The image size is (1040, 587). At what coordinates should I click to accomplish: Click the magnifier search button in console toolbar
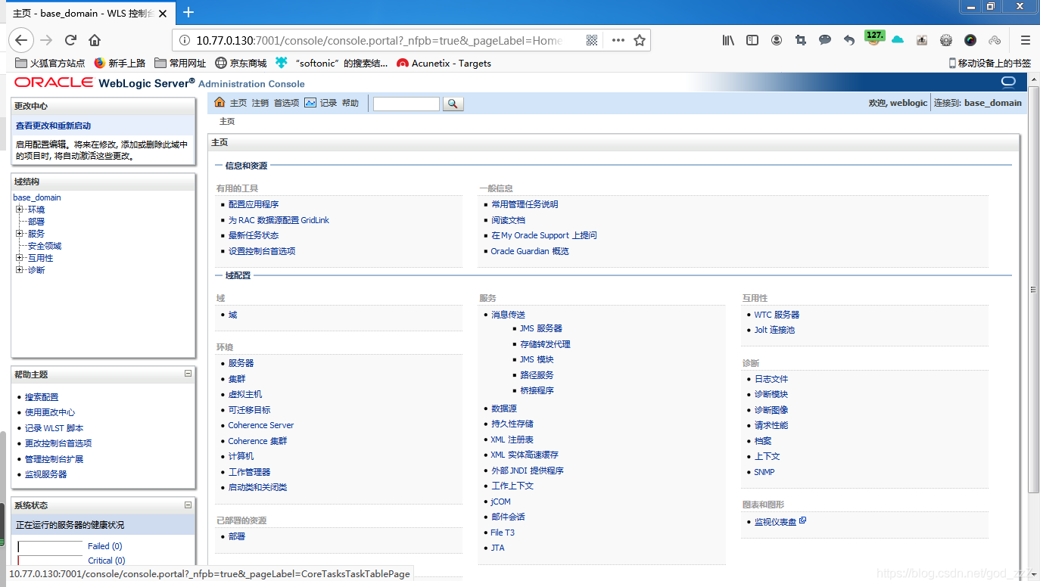[453, 104]
